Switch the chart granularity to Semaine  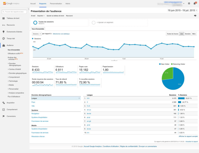[x=188, y=34]
